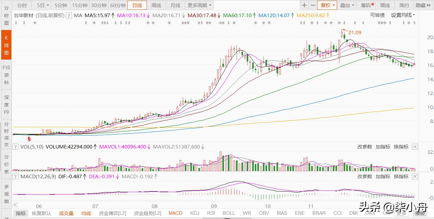Click 换指标 in the VOL panel

coord(401,147)
